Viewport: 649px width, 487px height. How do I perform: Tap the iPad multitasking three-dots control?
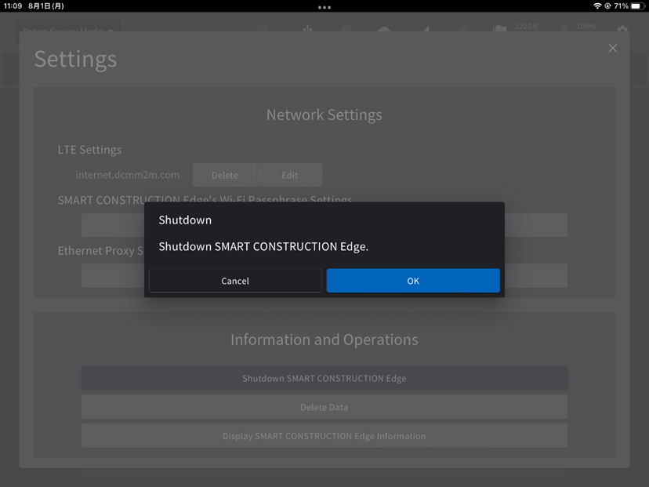click(324, 7)
